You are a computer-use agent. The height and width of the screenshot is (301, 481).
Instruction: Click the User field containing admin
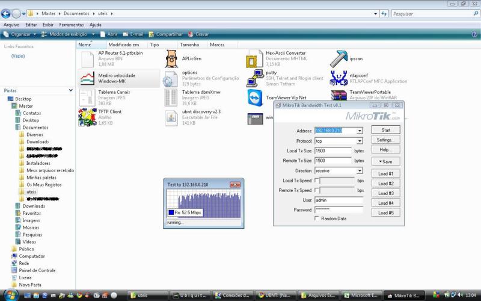point(339,200)
